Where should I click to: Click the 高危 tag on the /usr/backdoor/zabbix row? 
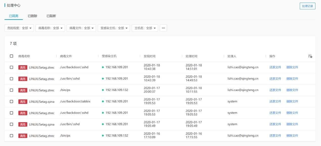(x=23, y=101)
